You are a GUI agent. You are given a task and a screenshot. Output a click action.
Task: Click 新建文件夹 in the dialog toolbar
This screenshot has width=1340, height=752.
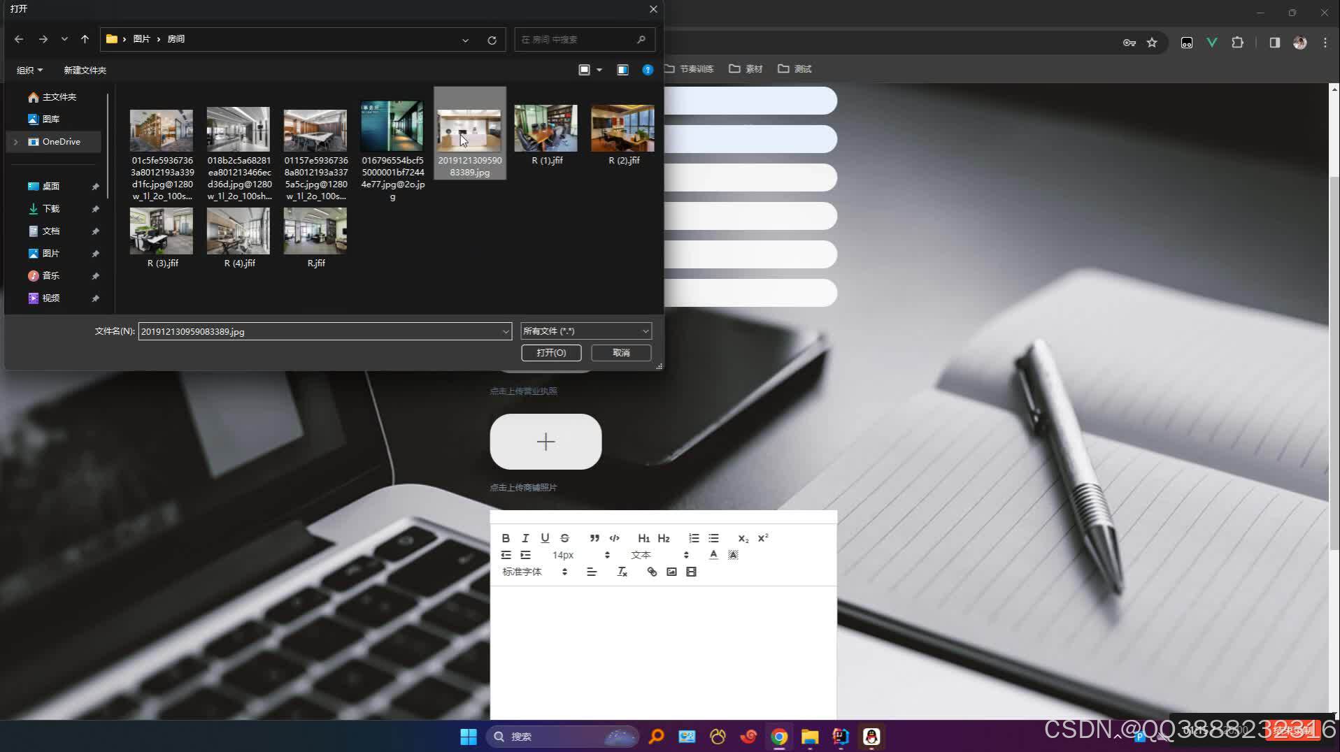click(85, 70)
